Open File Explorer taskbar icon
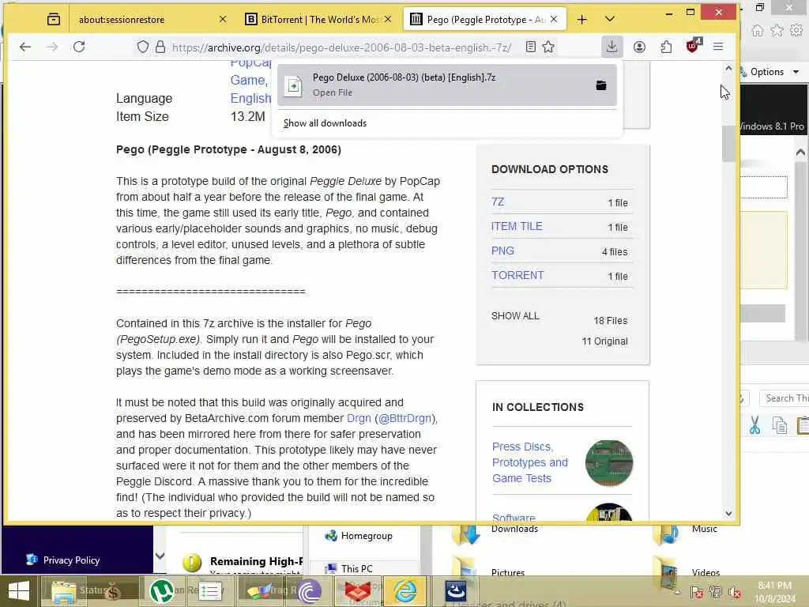 (x=64, y=591)
